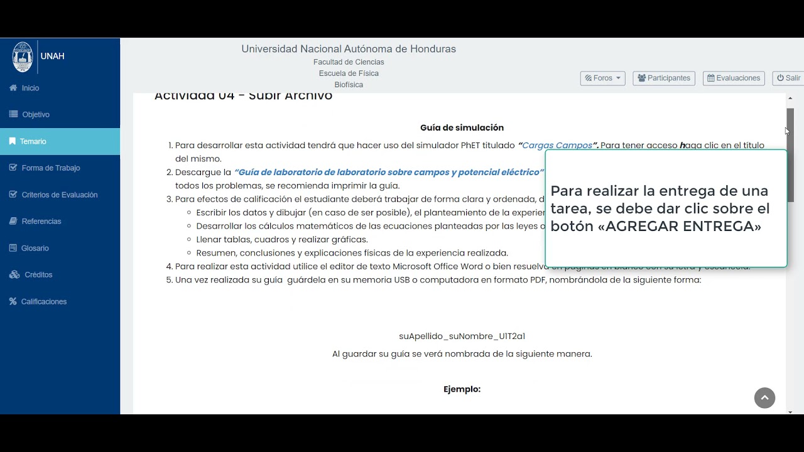Click the users icon in the Participantes button

click(642, 78)
